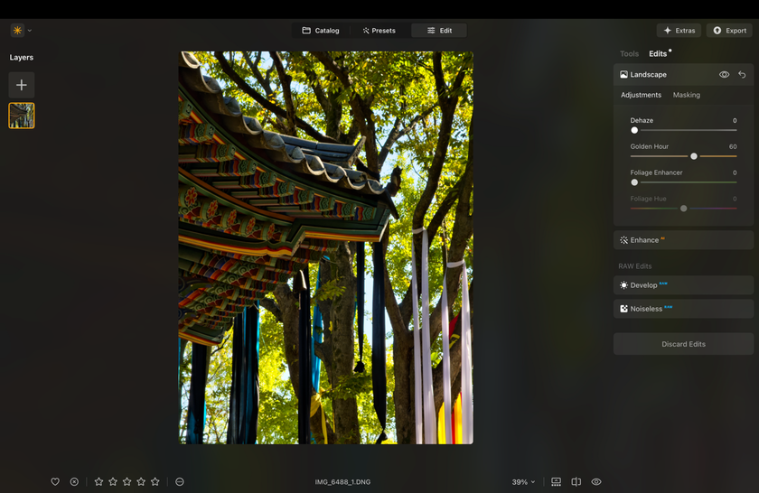This screenshot has height=493, width=759.
Task: Rate the photo one star
Action: (x=98, y=482)
